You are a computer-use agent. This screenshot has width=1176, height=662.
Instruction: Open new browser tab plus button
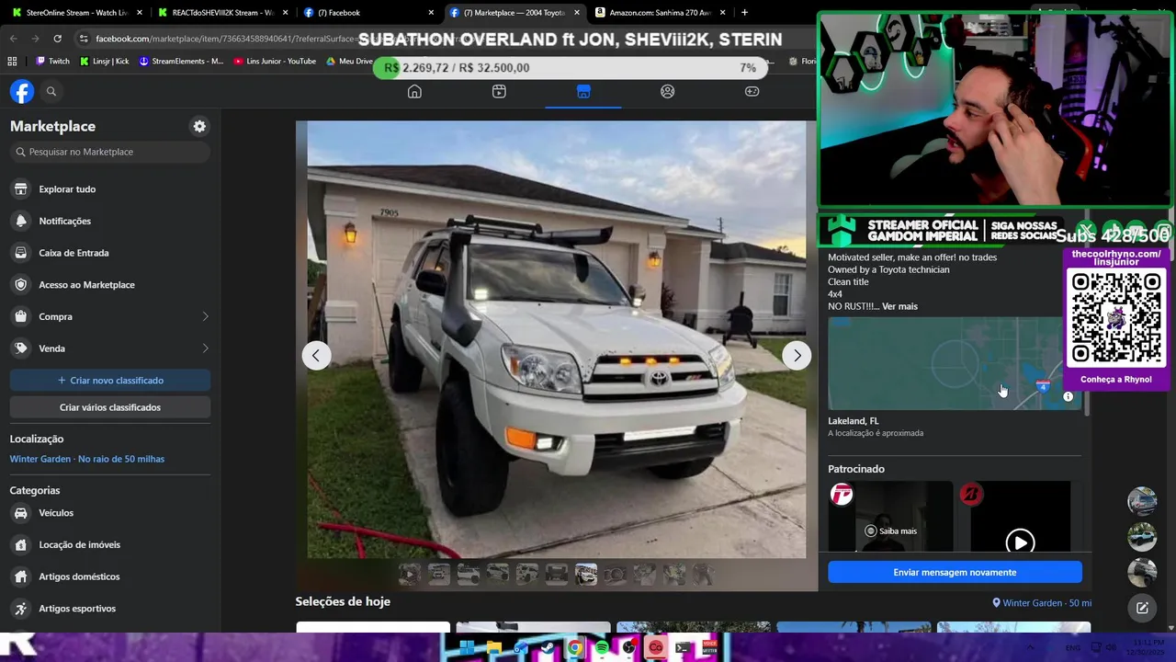tap(744, 13)
